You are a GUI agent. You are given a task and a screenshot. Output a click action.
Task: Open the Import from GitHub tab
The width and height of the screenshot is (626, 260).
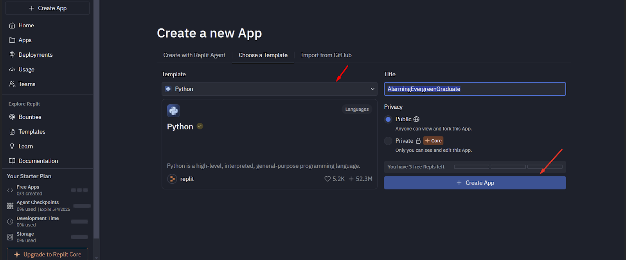point(326,55)
